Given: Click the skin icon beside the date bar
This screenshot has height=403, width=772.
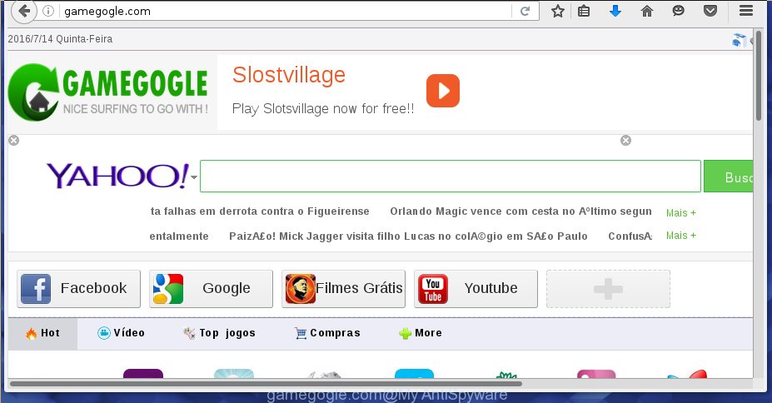Looking at the screenshot, I should (x=739, y=39).
